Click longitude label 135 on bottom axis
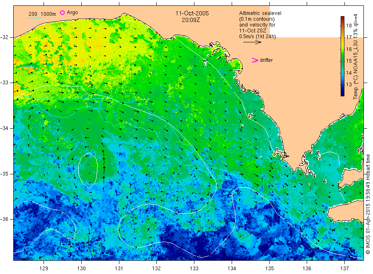Viewport: 373px width, 274px height. tap(269, 269)
